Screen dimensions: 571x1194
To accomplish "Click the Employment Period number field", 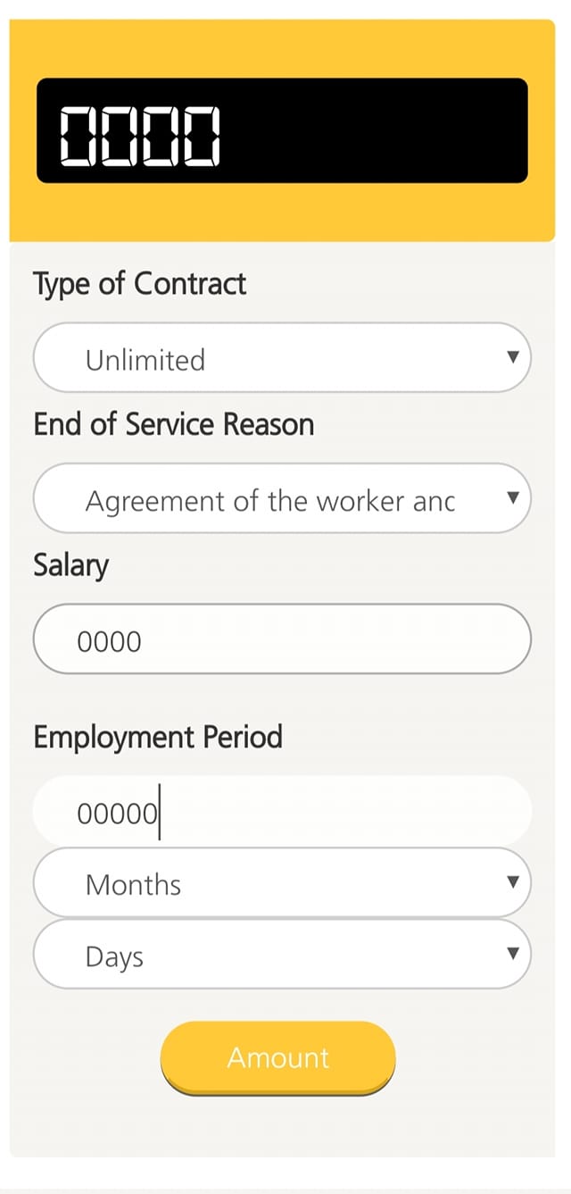I will [282, 811].
